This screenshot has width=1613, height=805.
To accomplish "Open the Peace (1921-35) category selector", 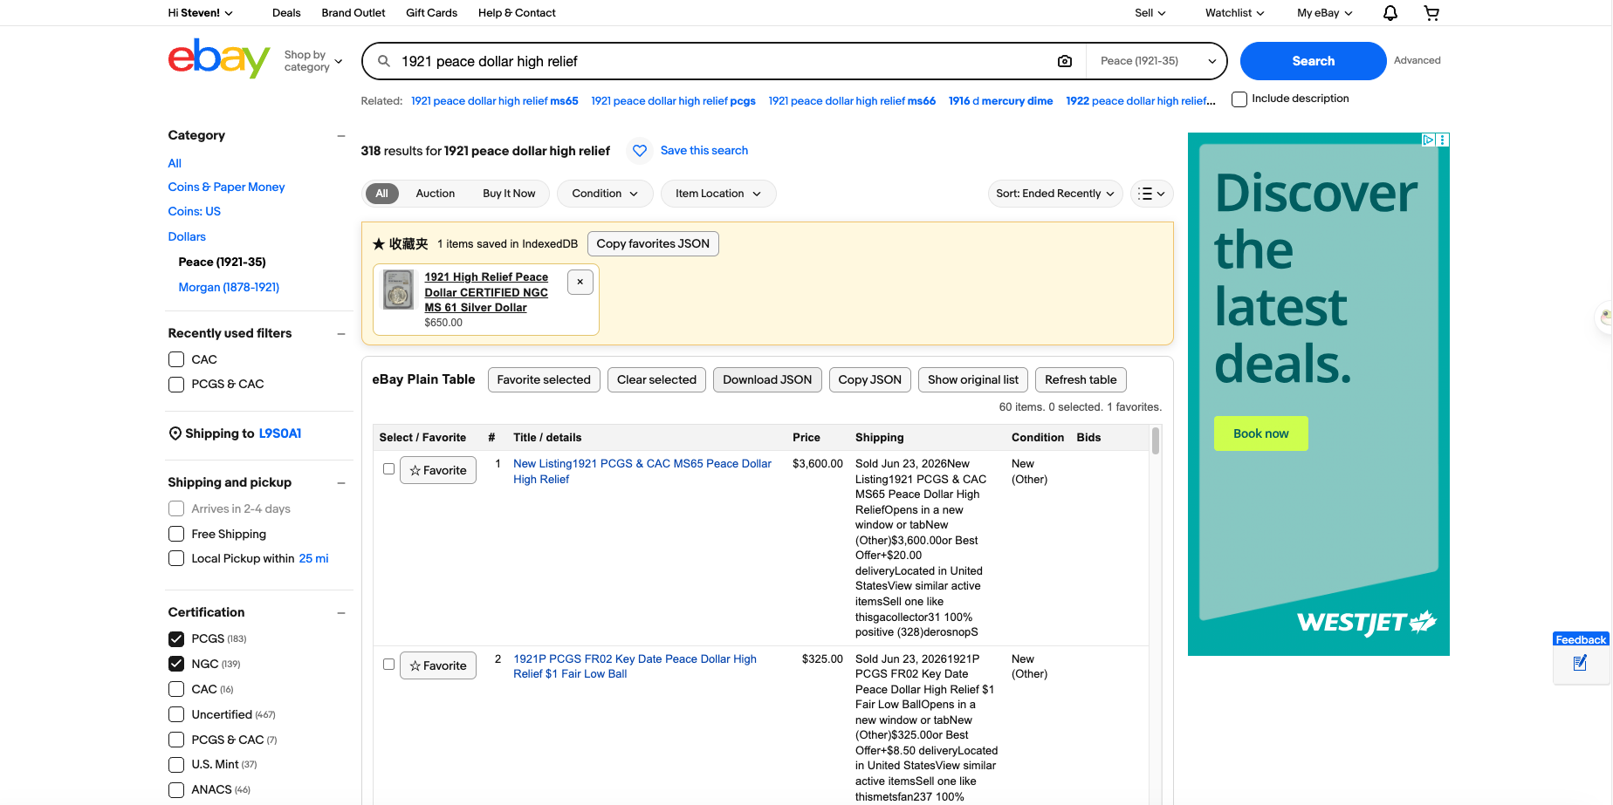I will [1157, 61].
